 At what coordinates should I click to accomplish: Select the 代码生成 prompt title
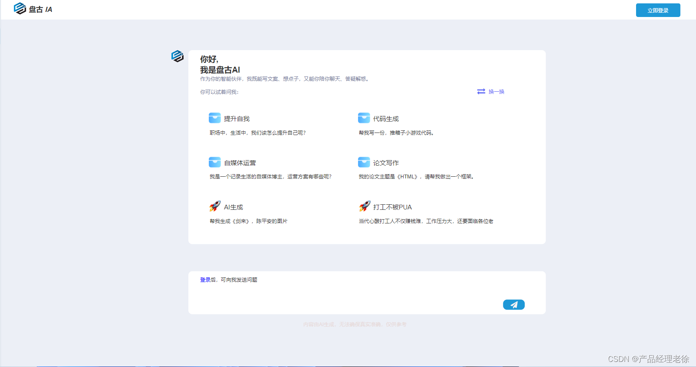[386, 119]
